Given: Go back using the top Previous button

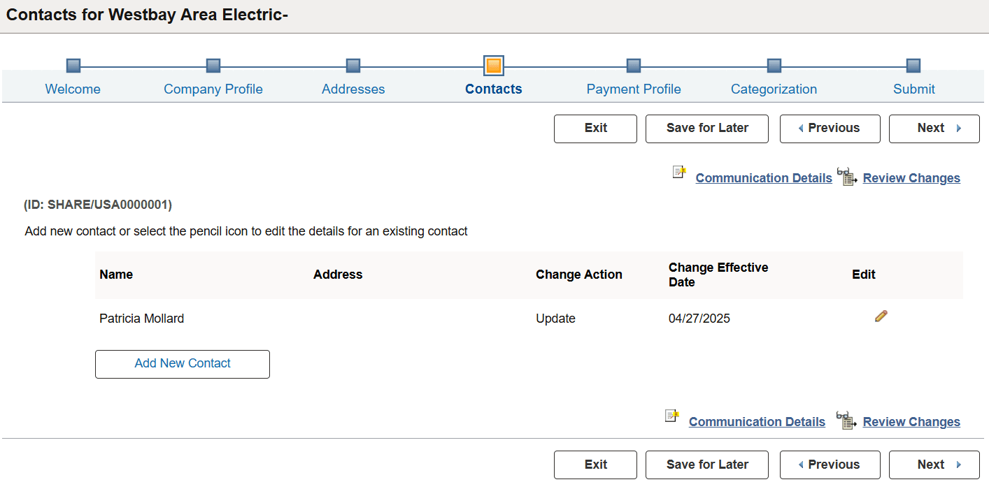Looking at the screenshot, I should tap(830, 129).
